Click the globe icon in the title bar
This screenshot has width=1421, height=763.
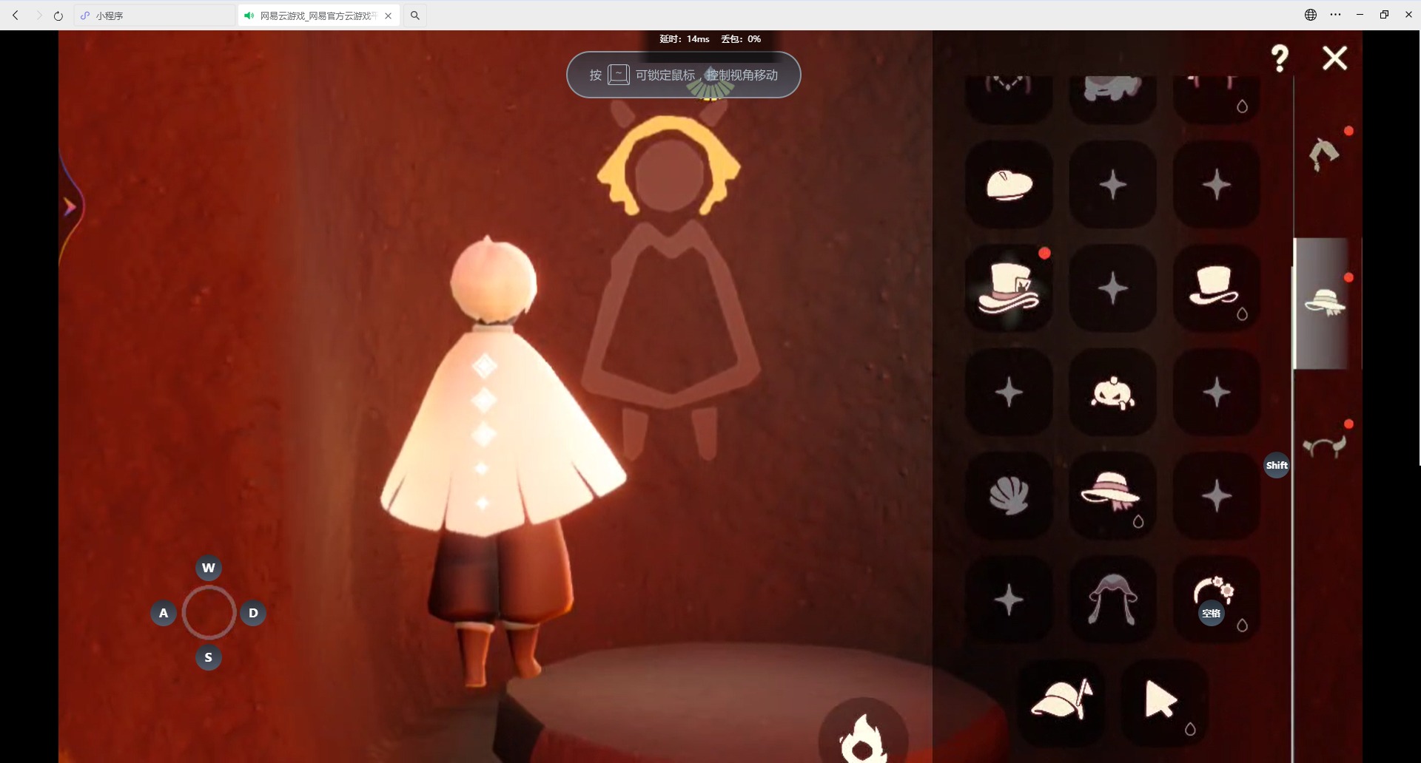[x=1311, y=15]
